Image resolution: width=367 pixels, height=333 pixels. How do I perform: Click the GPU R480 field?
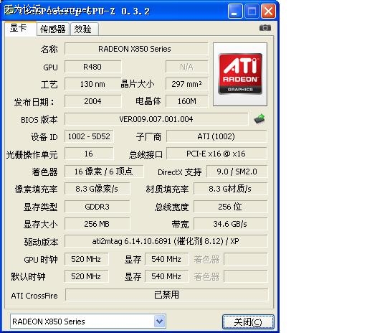pos(92,67)
